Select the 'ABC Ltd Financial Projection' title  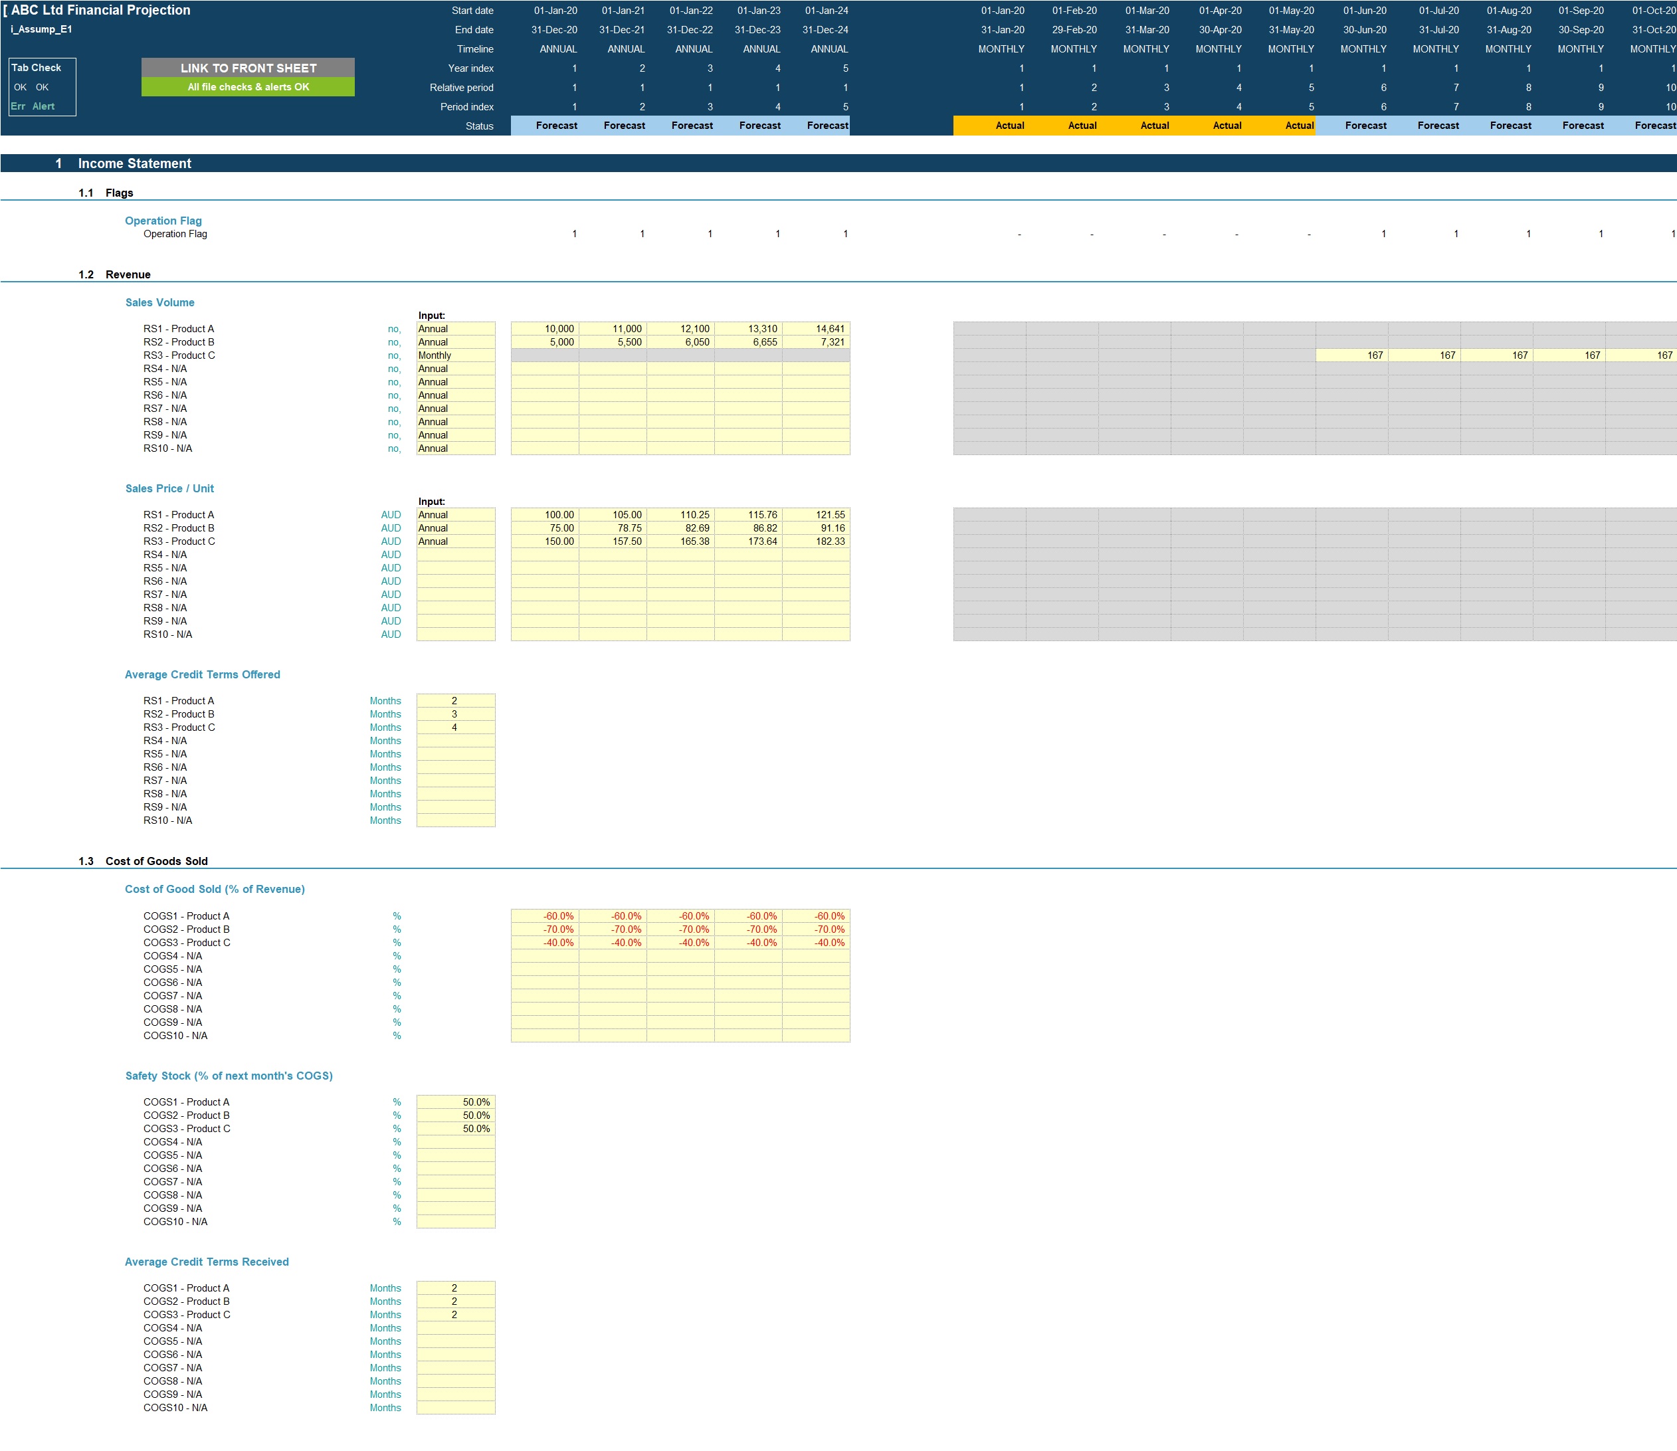click(100, 11)
